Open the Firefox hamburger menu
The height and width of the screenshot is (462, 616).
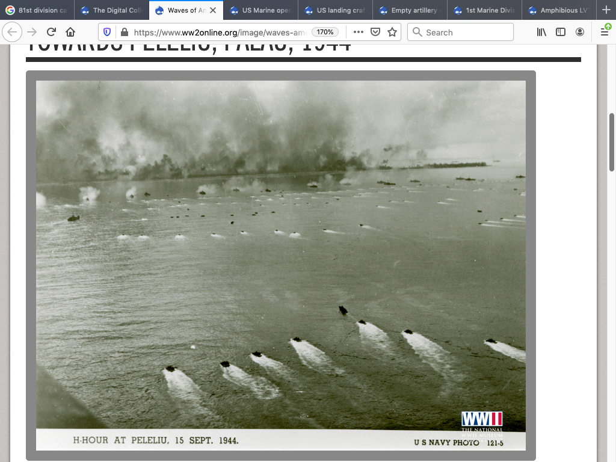point(605,32)
